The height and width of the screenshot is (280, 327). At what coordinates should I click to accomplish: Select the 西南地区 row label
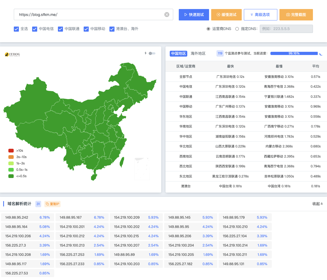186,156
